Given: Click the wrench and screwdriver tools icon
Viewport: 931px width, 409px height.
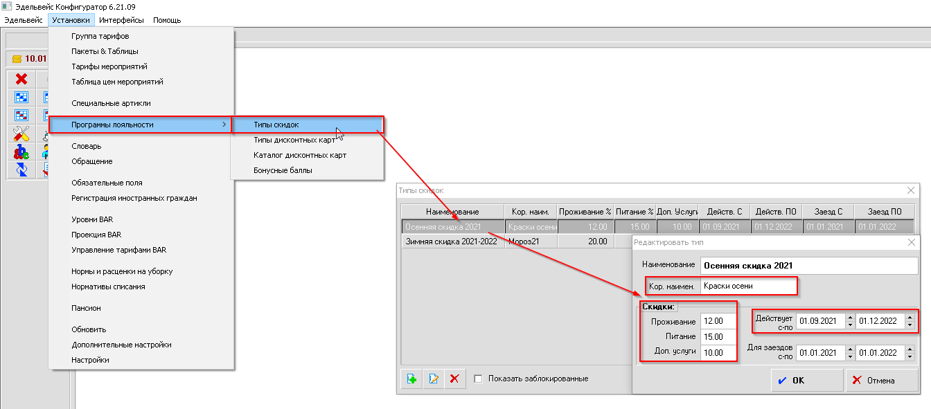Looking at the screenshot, I should pos(21,134).
